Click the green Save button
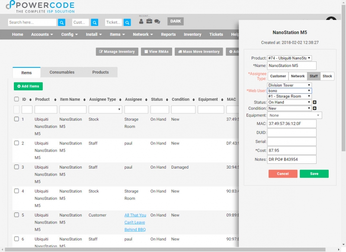Screen dimensions: 346x252 click(x=314, y=174)
